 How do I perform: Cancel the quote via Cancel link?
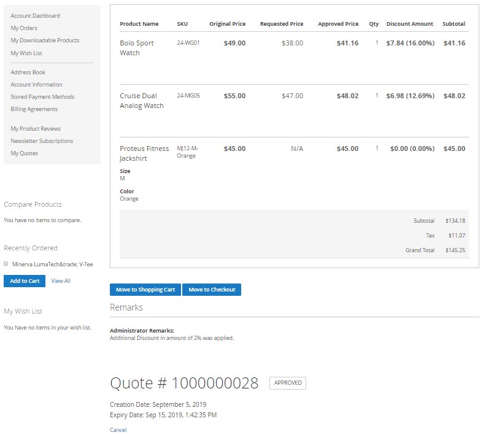coord(118,430)
